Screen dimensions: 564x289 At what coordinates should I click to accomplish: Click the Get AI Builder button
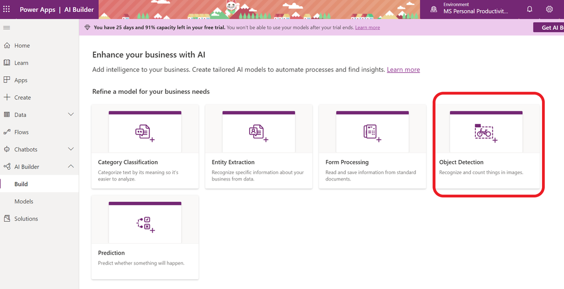click(x=548, y=28)
